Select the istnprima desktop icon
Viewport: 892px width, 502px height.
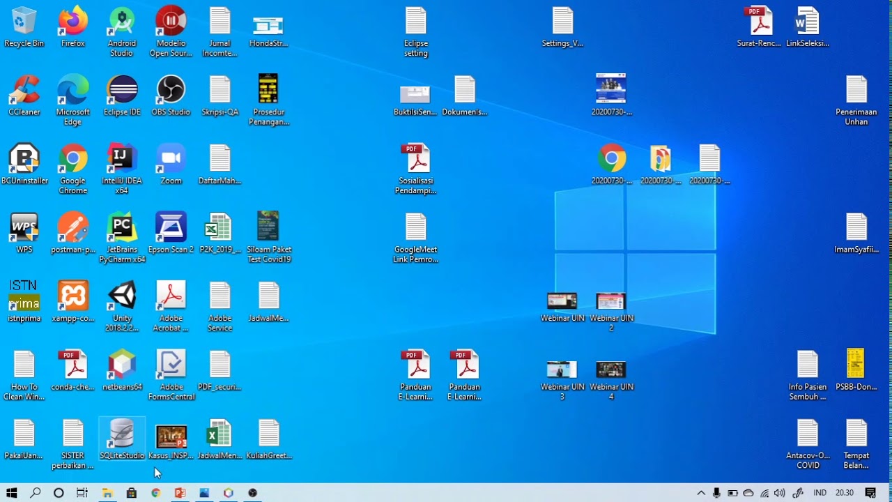[x=24, y=302]
